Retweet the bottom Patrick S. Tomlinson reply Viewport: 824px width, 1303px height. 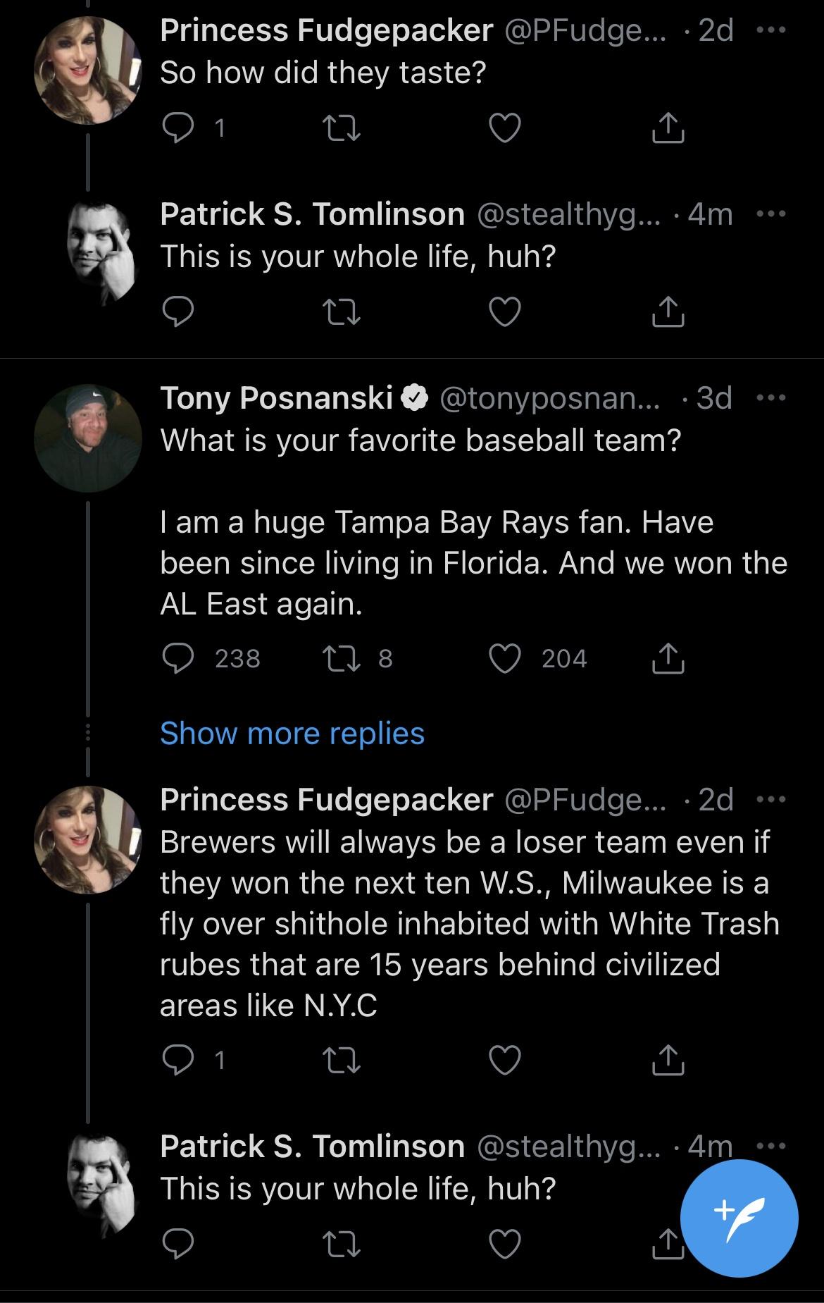click(341, 1245)
